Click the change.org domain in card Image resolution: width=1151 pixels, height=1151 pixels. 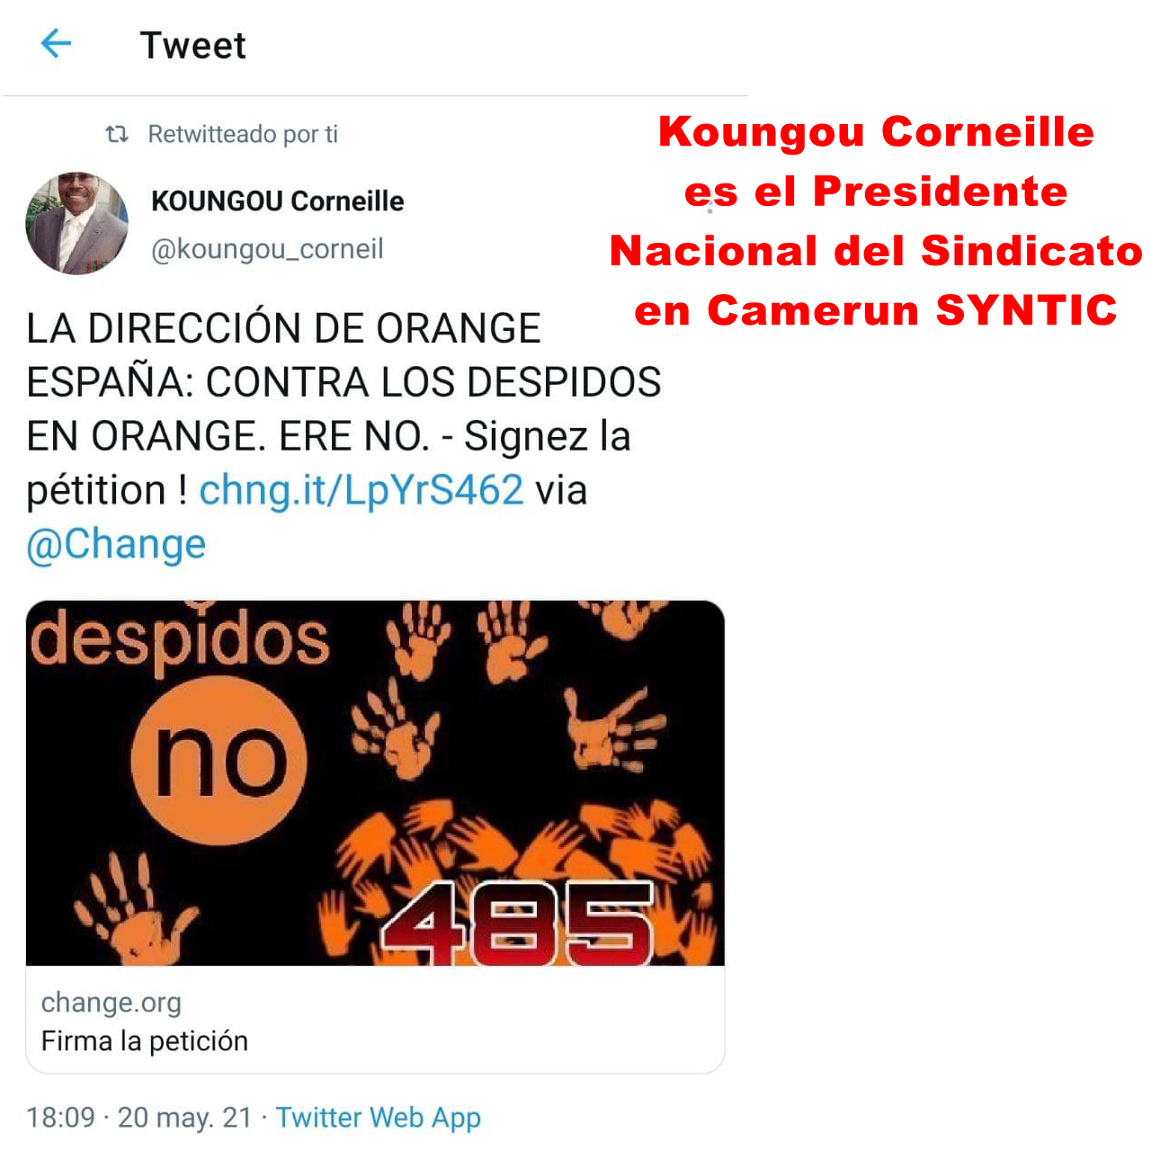(111, 1003)
